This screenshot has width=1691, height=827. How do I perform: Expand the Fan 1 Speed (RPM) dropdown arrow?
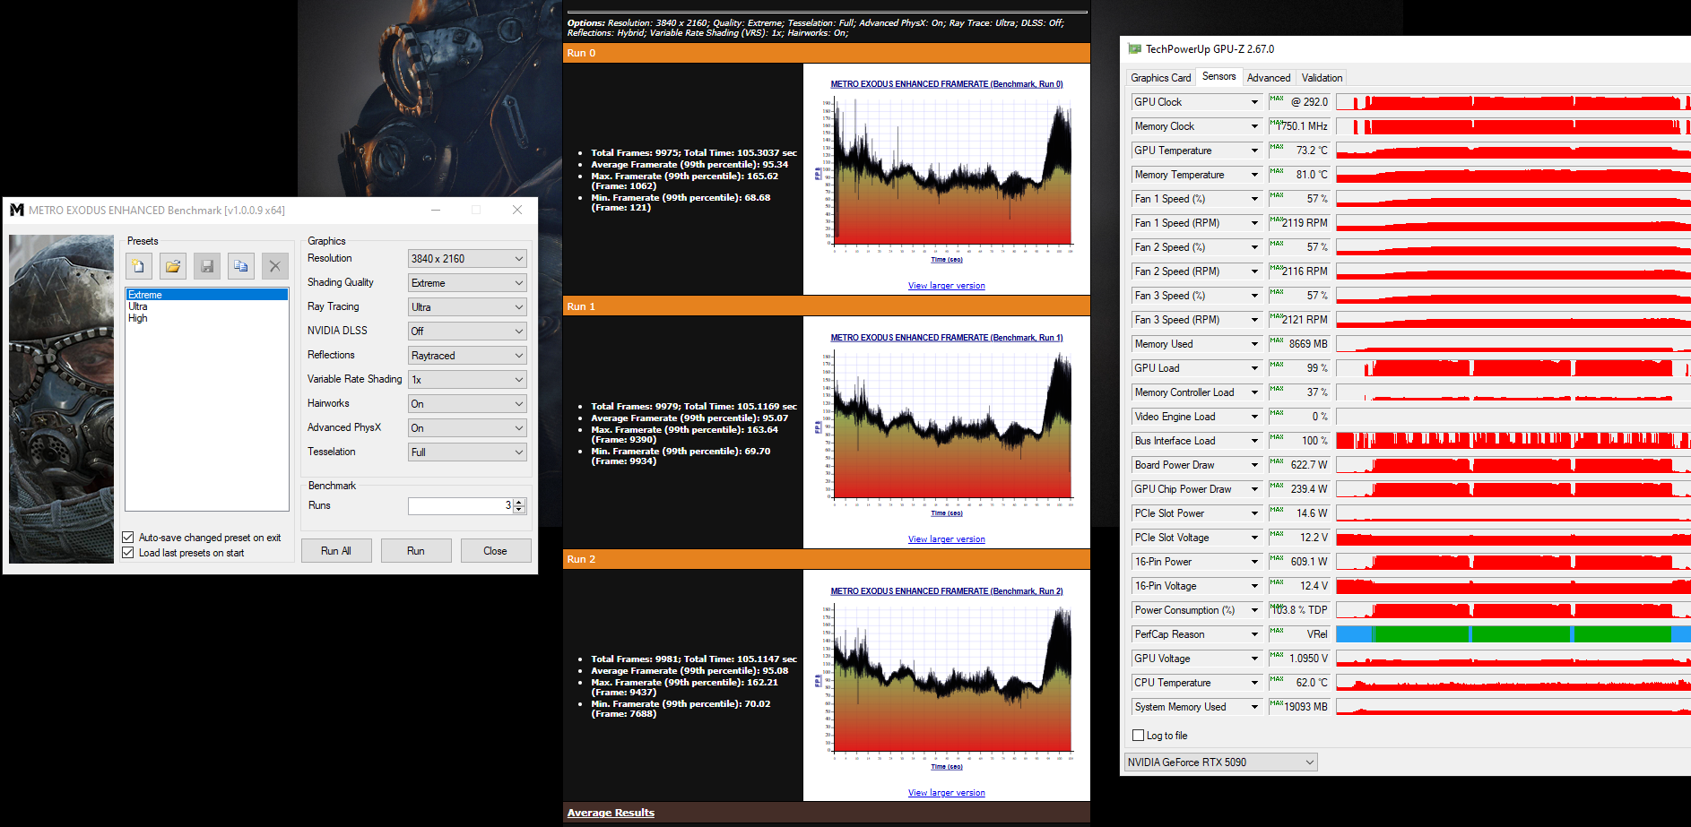1254,223
